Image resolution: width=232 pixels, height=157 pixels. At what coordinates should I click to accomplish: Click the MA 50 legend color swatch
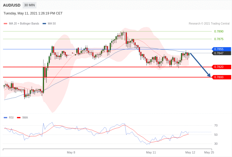[x=44, y=23]
